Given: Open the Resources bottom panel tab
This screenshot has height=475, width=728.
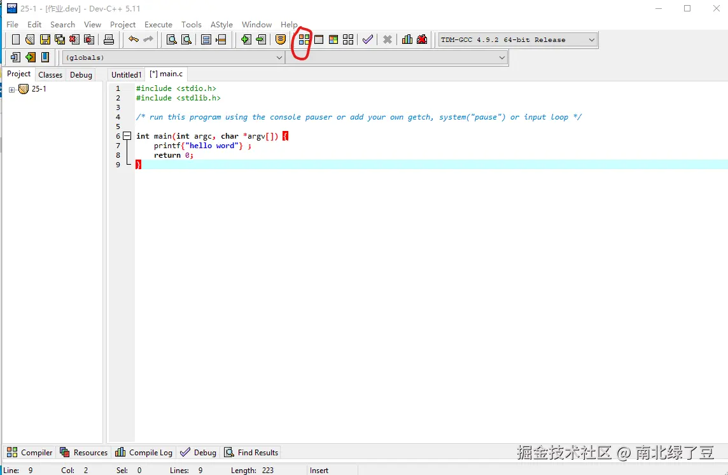Looking at the screenshot, I should pos(83,452).
